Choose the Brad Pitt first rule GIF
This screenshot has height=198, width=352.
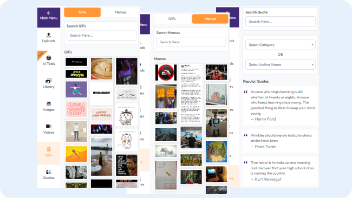coord(127,165)
